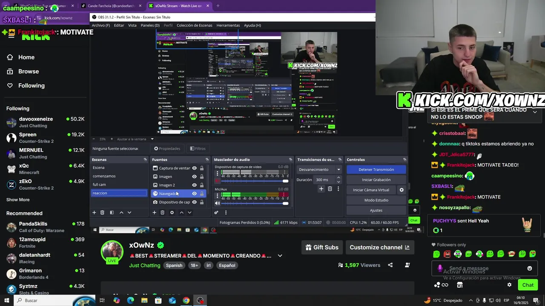Undock the Mezclador de audio panel icon

[290, 160]
